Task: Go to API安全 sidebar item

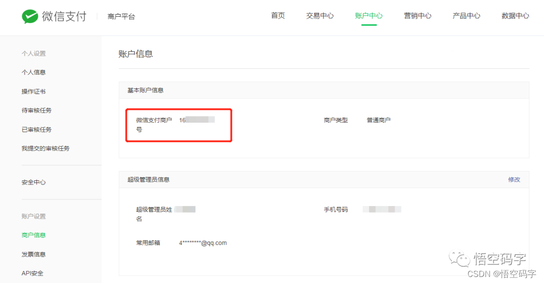Action: (x=33, y=273)
